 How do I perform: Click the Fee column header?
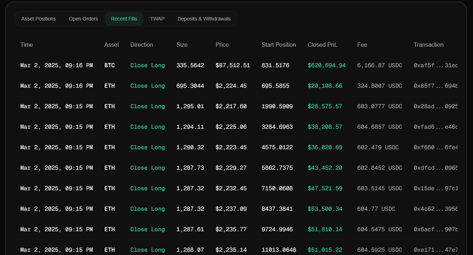click(362, 45)
